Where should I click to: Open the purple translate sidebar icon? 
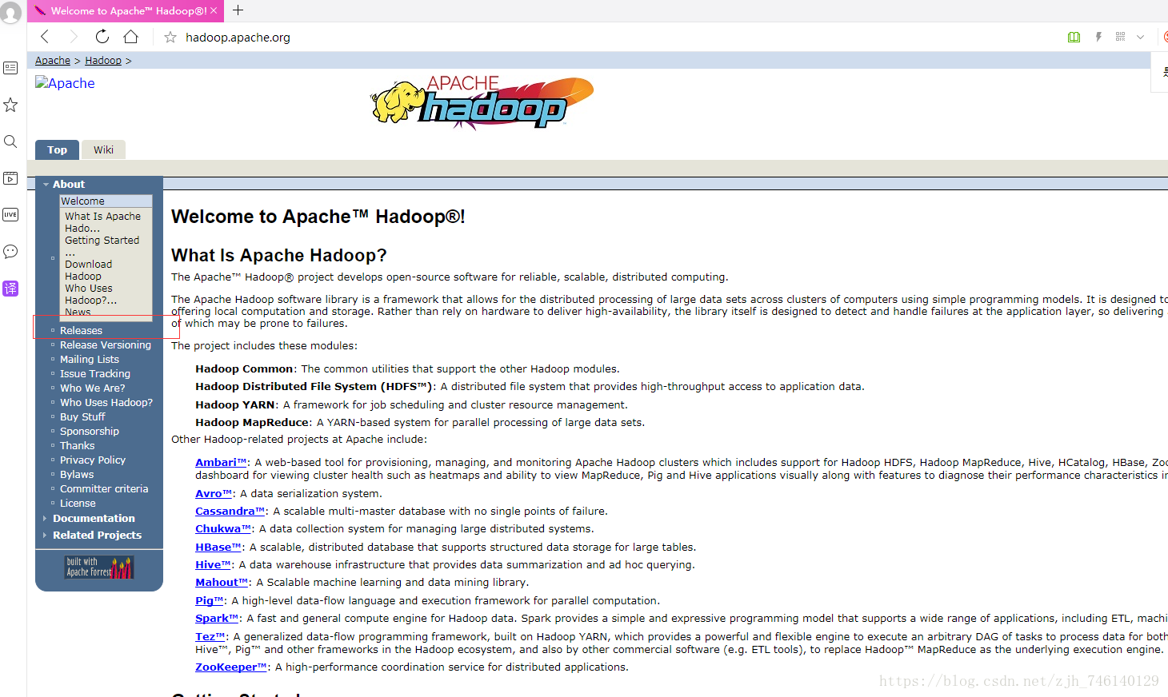pyautogui.click(x=10, y=289)
